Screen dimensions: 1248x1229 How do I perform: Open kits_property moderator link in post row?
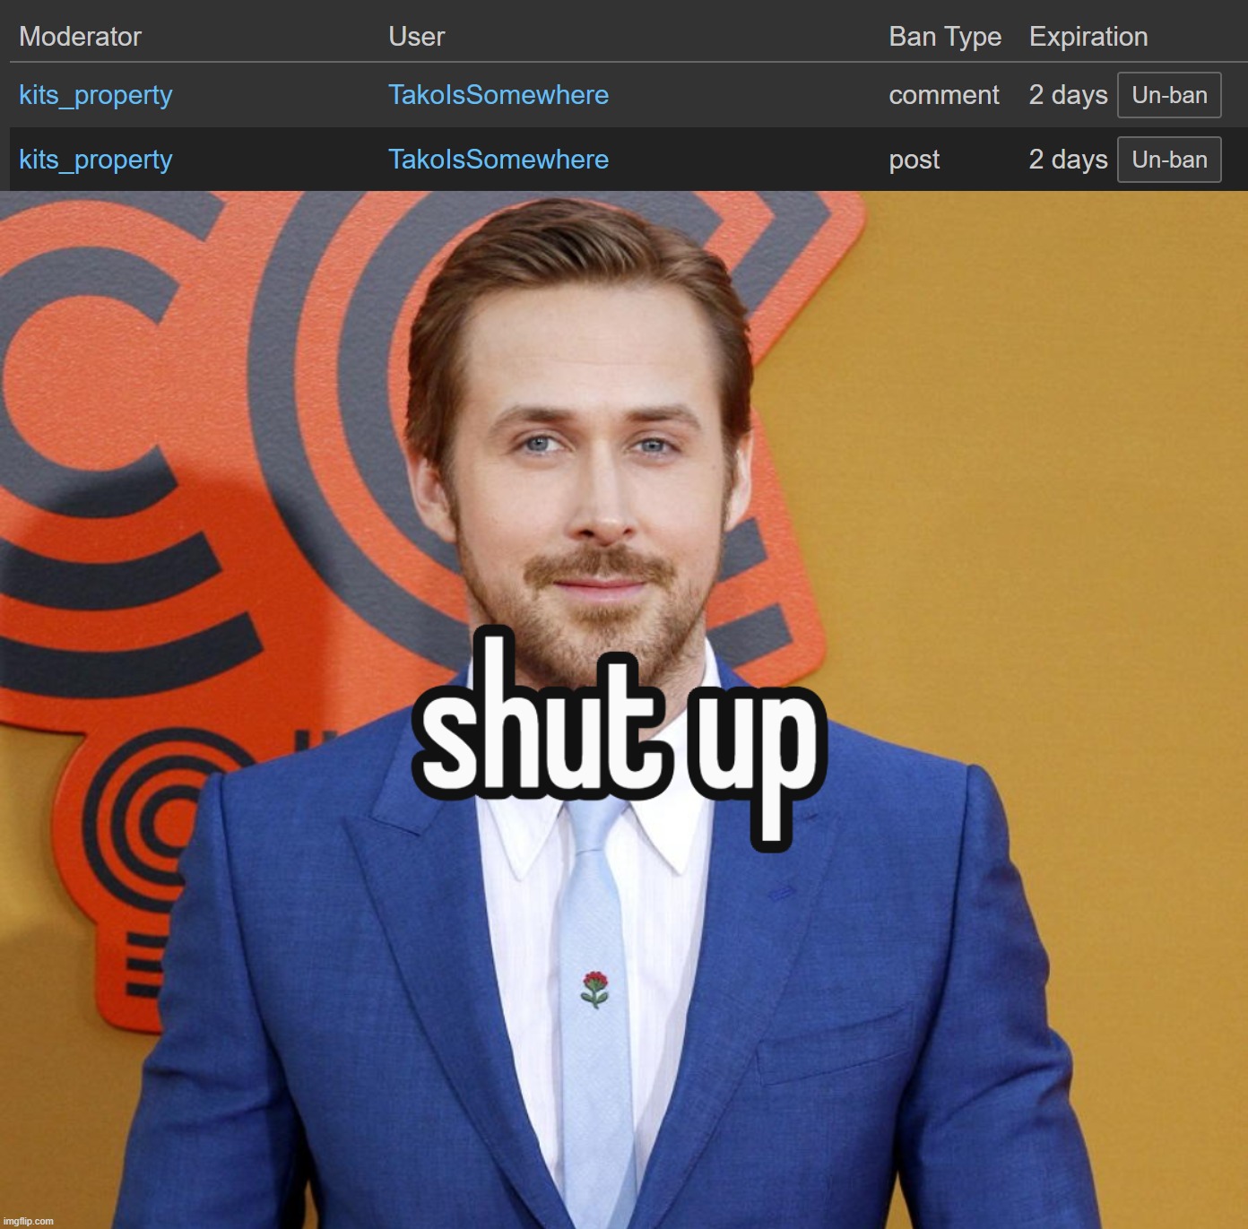click(x=96, y=160)
